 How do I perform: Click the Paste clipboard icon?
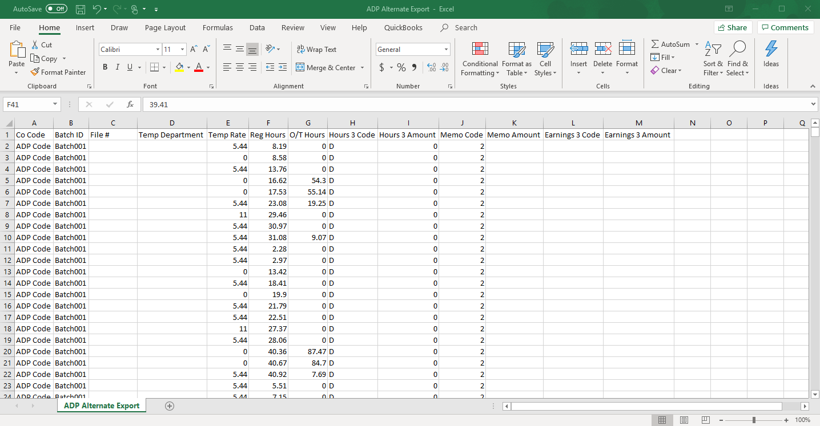(17, 50)
